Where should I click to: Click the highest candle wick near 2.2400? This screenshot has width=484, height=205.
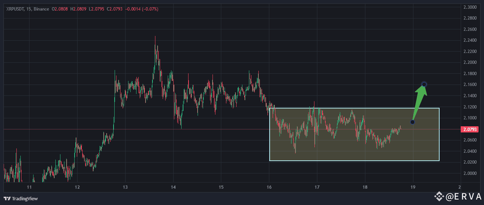[155, 41]
